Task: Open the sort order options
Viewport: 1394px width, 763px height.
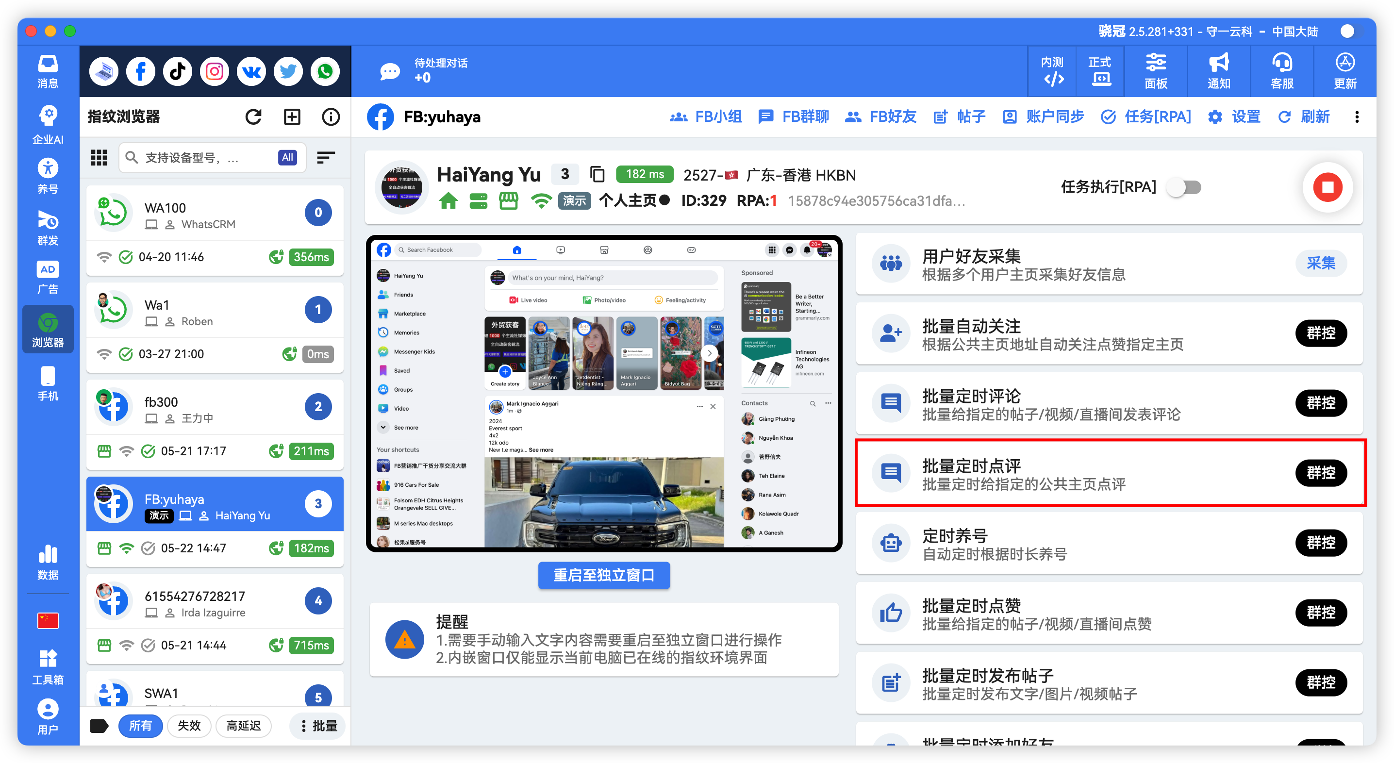Action: 326,157
